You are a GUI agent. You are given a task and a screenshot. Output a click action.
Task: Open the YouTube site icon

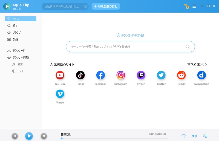point(60,75)
